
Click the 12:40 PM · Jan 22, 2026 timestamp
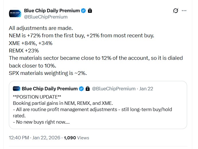(x=35, y=138)
